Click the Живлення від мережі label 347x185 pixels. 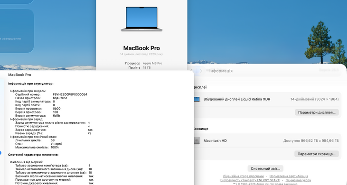tap(26, 162)
